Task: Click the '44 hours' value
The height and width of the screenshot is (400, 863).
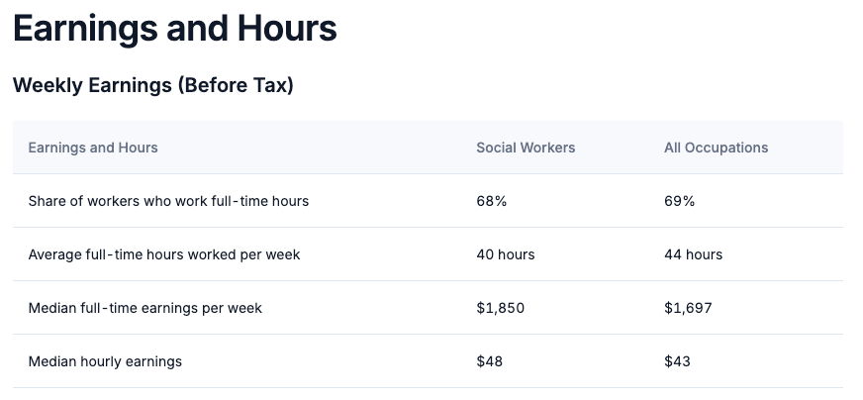Action: (694, 254)
